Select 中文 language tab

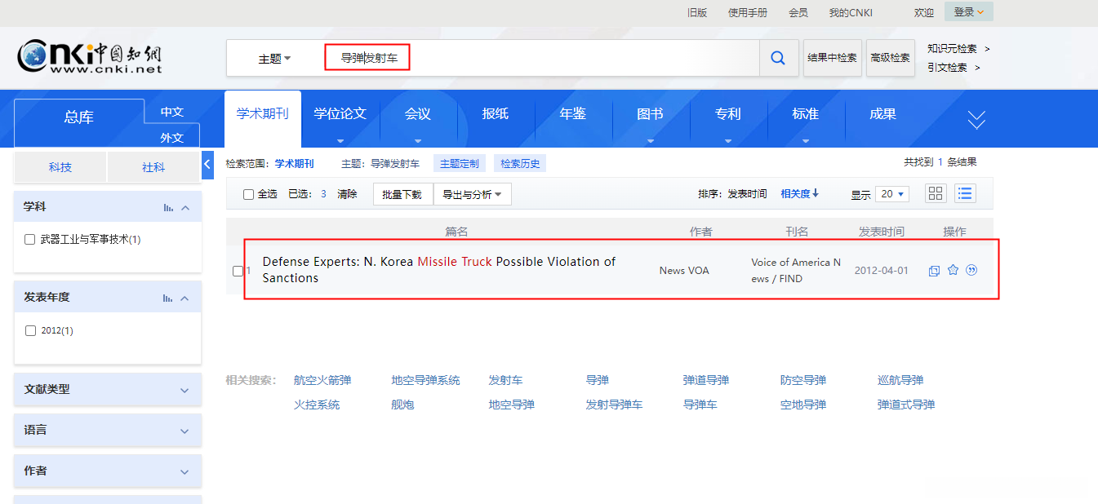[172, 112]
